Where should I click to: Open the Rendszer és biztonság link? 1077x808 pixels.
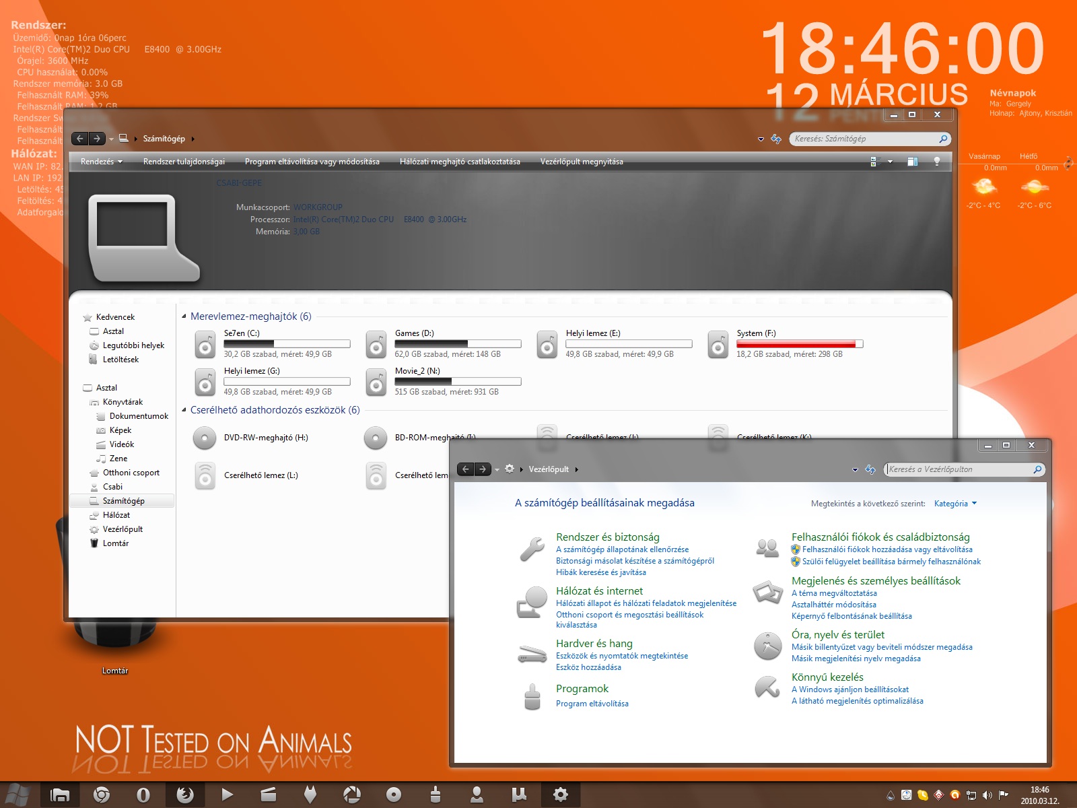(607, 537)
